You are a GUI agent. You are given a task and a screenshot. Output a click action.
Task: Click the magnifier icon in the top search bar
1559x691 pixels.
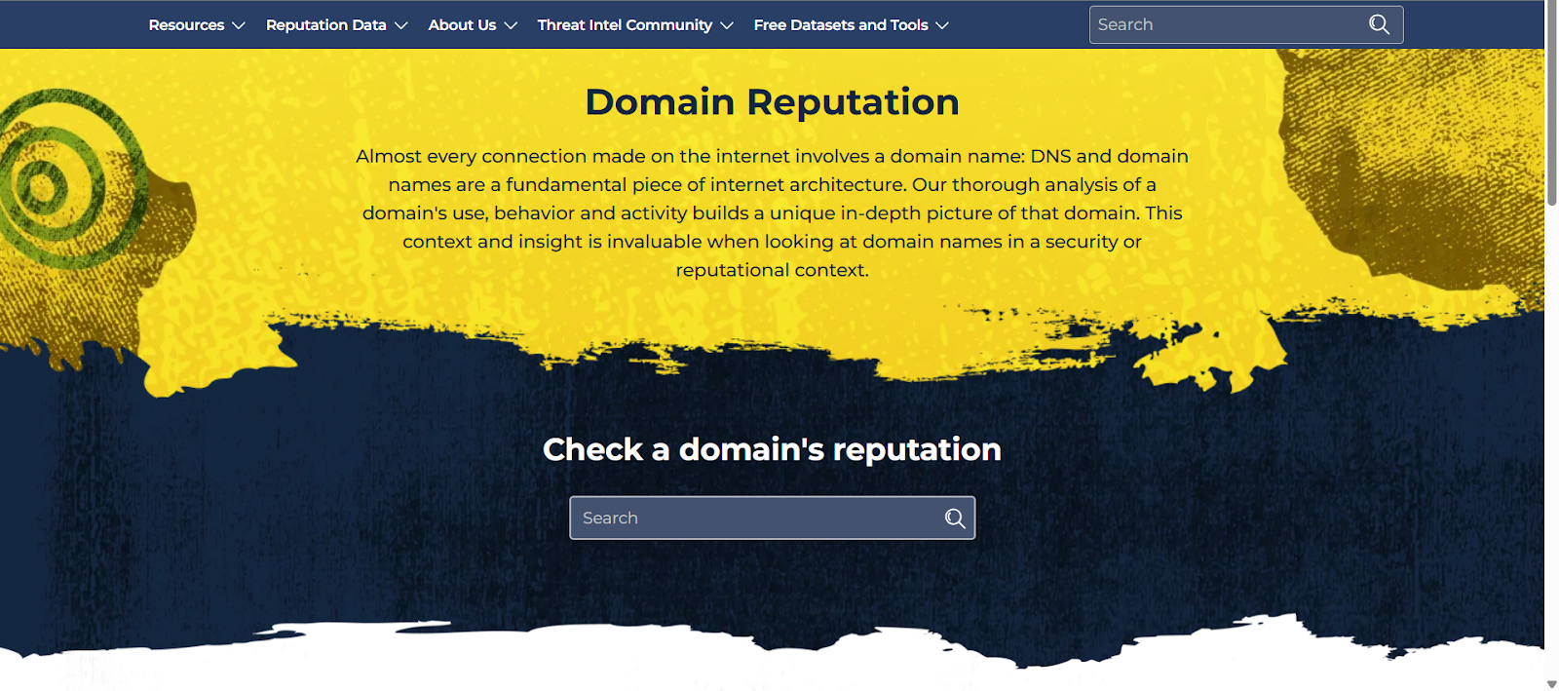click(x=1379, y=24)
